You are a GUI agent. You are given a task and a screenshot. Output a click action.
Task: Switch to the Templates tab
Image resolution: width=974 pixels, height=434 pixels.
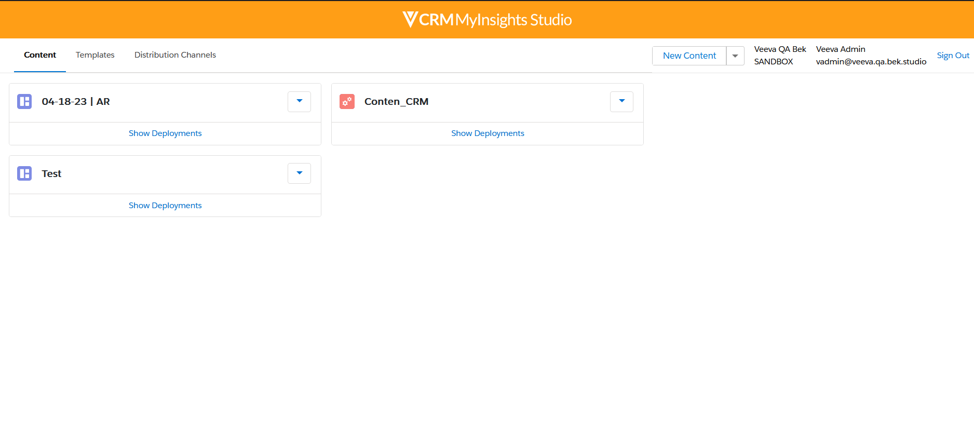[95, 55]
